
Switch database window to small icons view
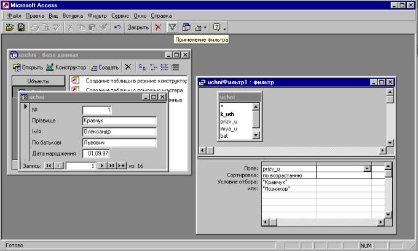click(x=153, y=67)
